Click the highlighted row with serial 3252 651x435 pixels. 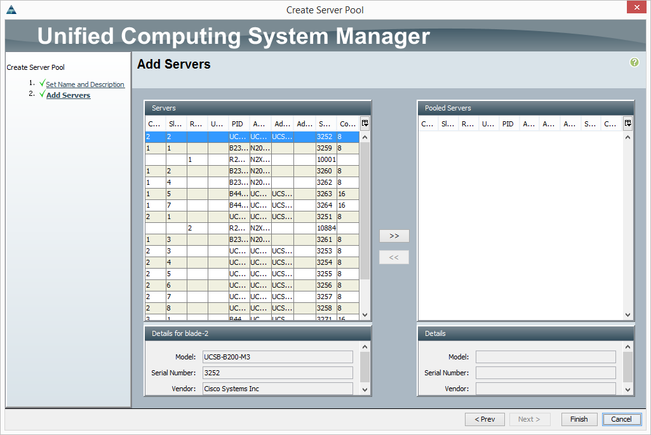point(252,137)
